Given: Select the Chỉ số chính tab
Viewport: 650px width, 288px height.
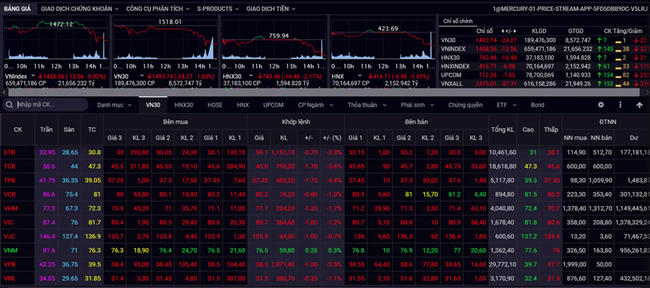Looking at the screenshot, I should tap(458, 21).
